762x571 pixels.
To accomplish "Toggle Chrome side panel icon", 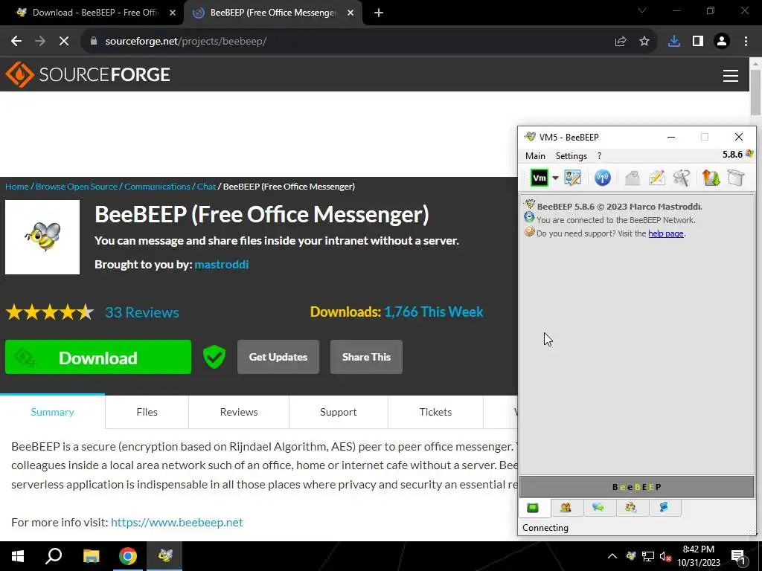I will point(698,42).
